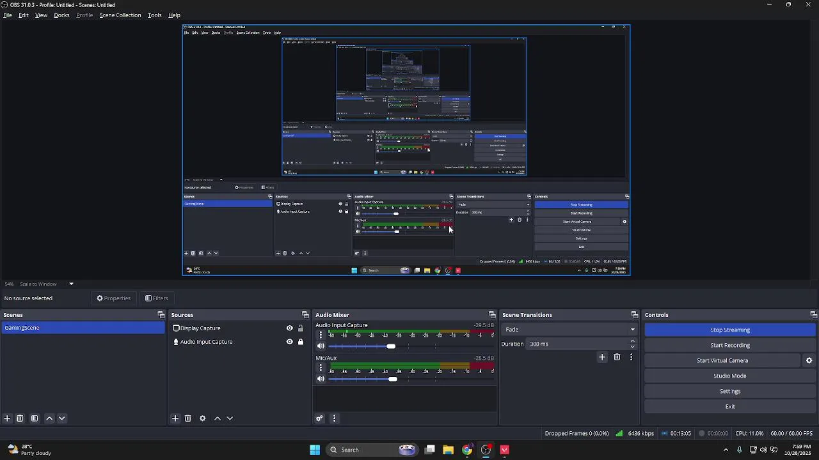Pop out the Sources dock icon
The height and width of the screenshot is (460, 819).
point(305,315)
